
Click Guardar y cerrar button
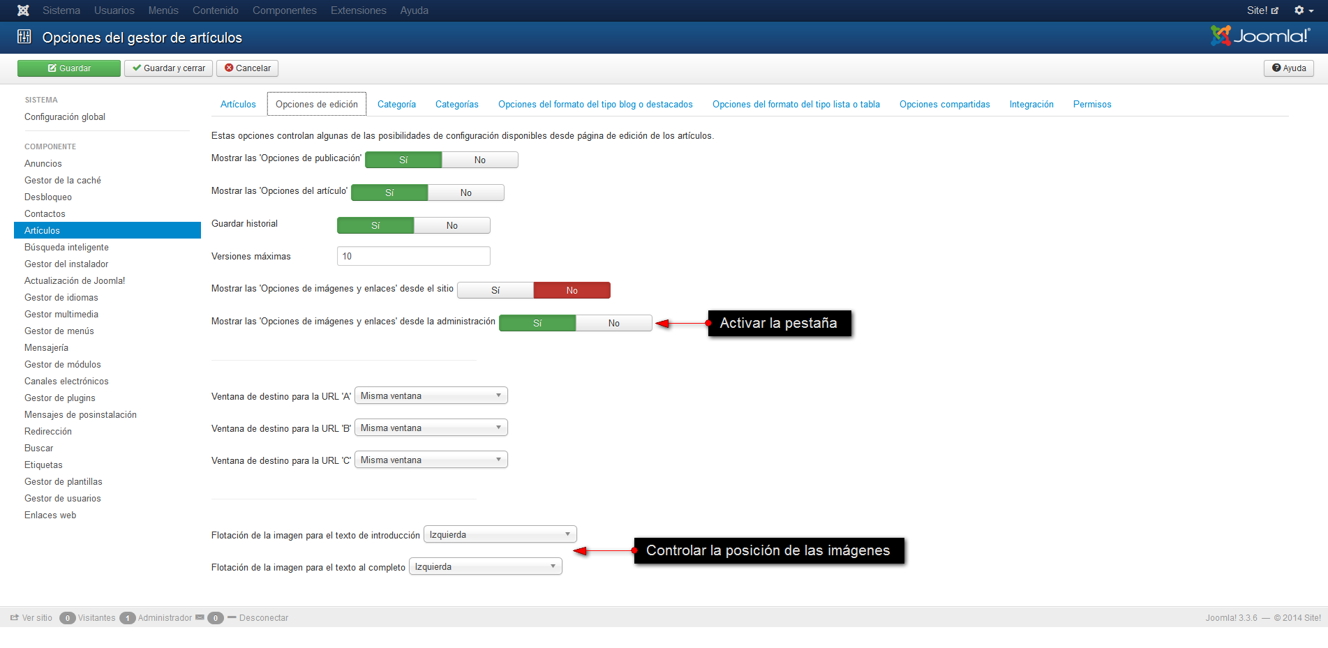click(x=169, y=68)
